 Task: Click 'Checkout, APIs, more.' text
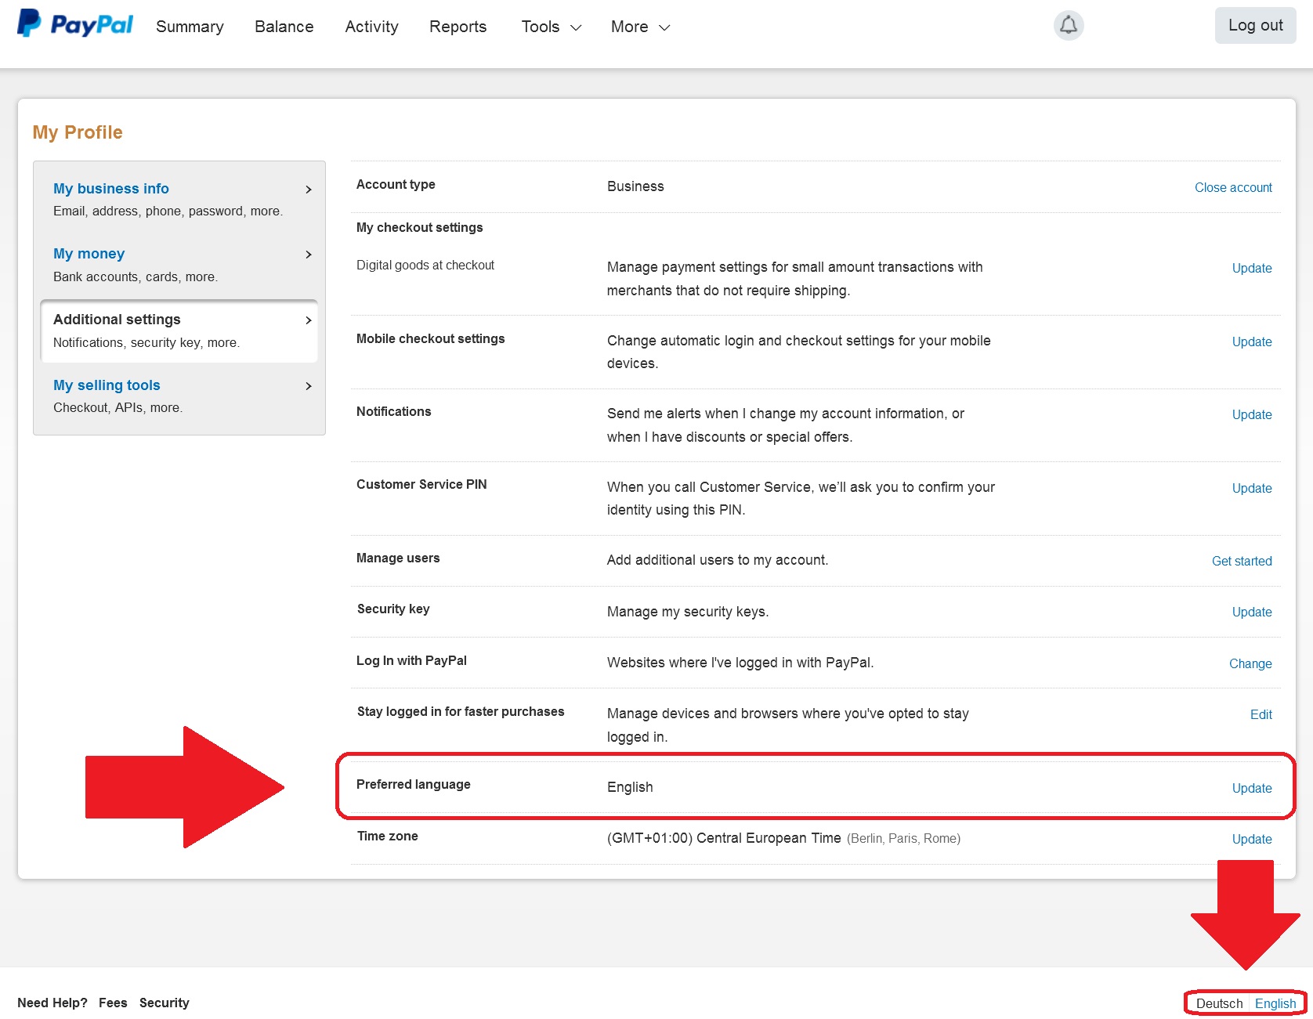[x=118, y=408]
